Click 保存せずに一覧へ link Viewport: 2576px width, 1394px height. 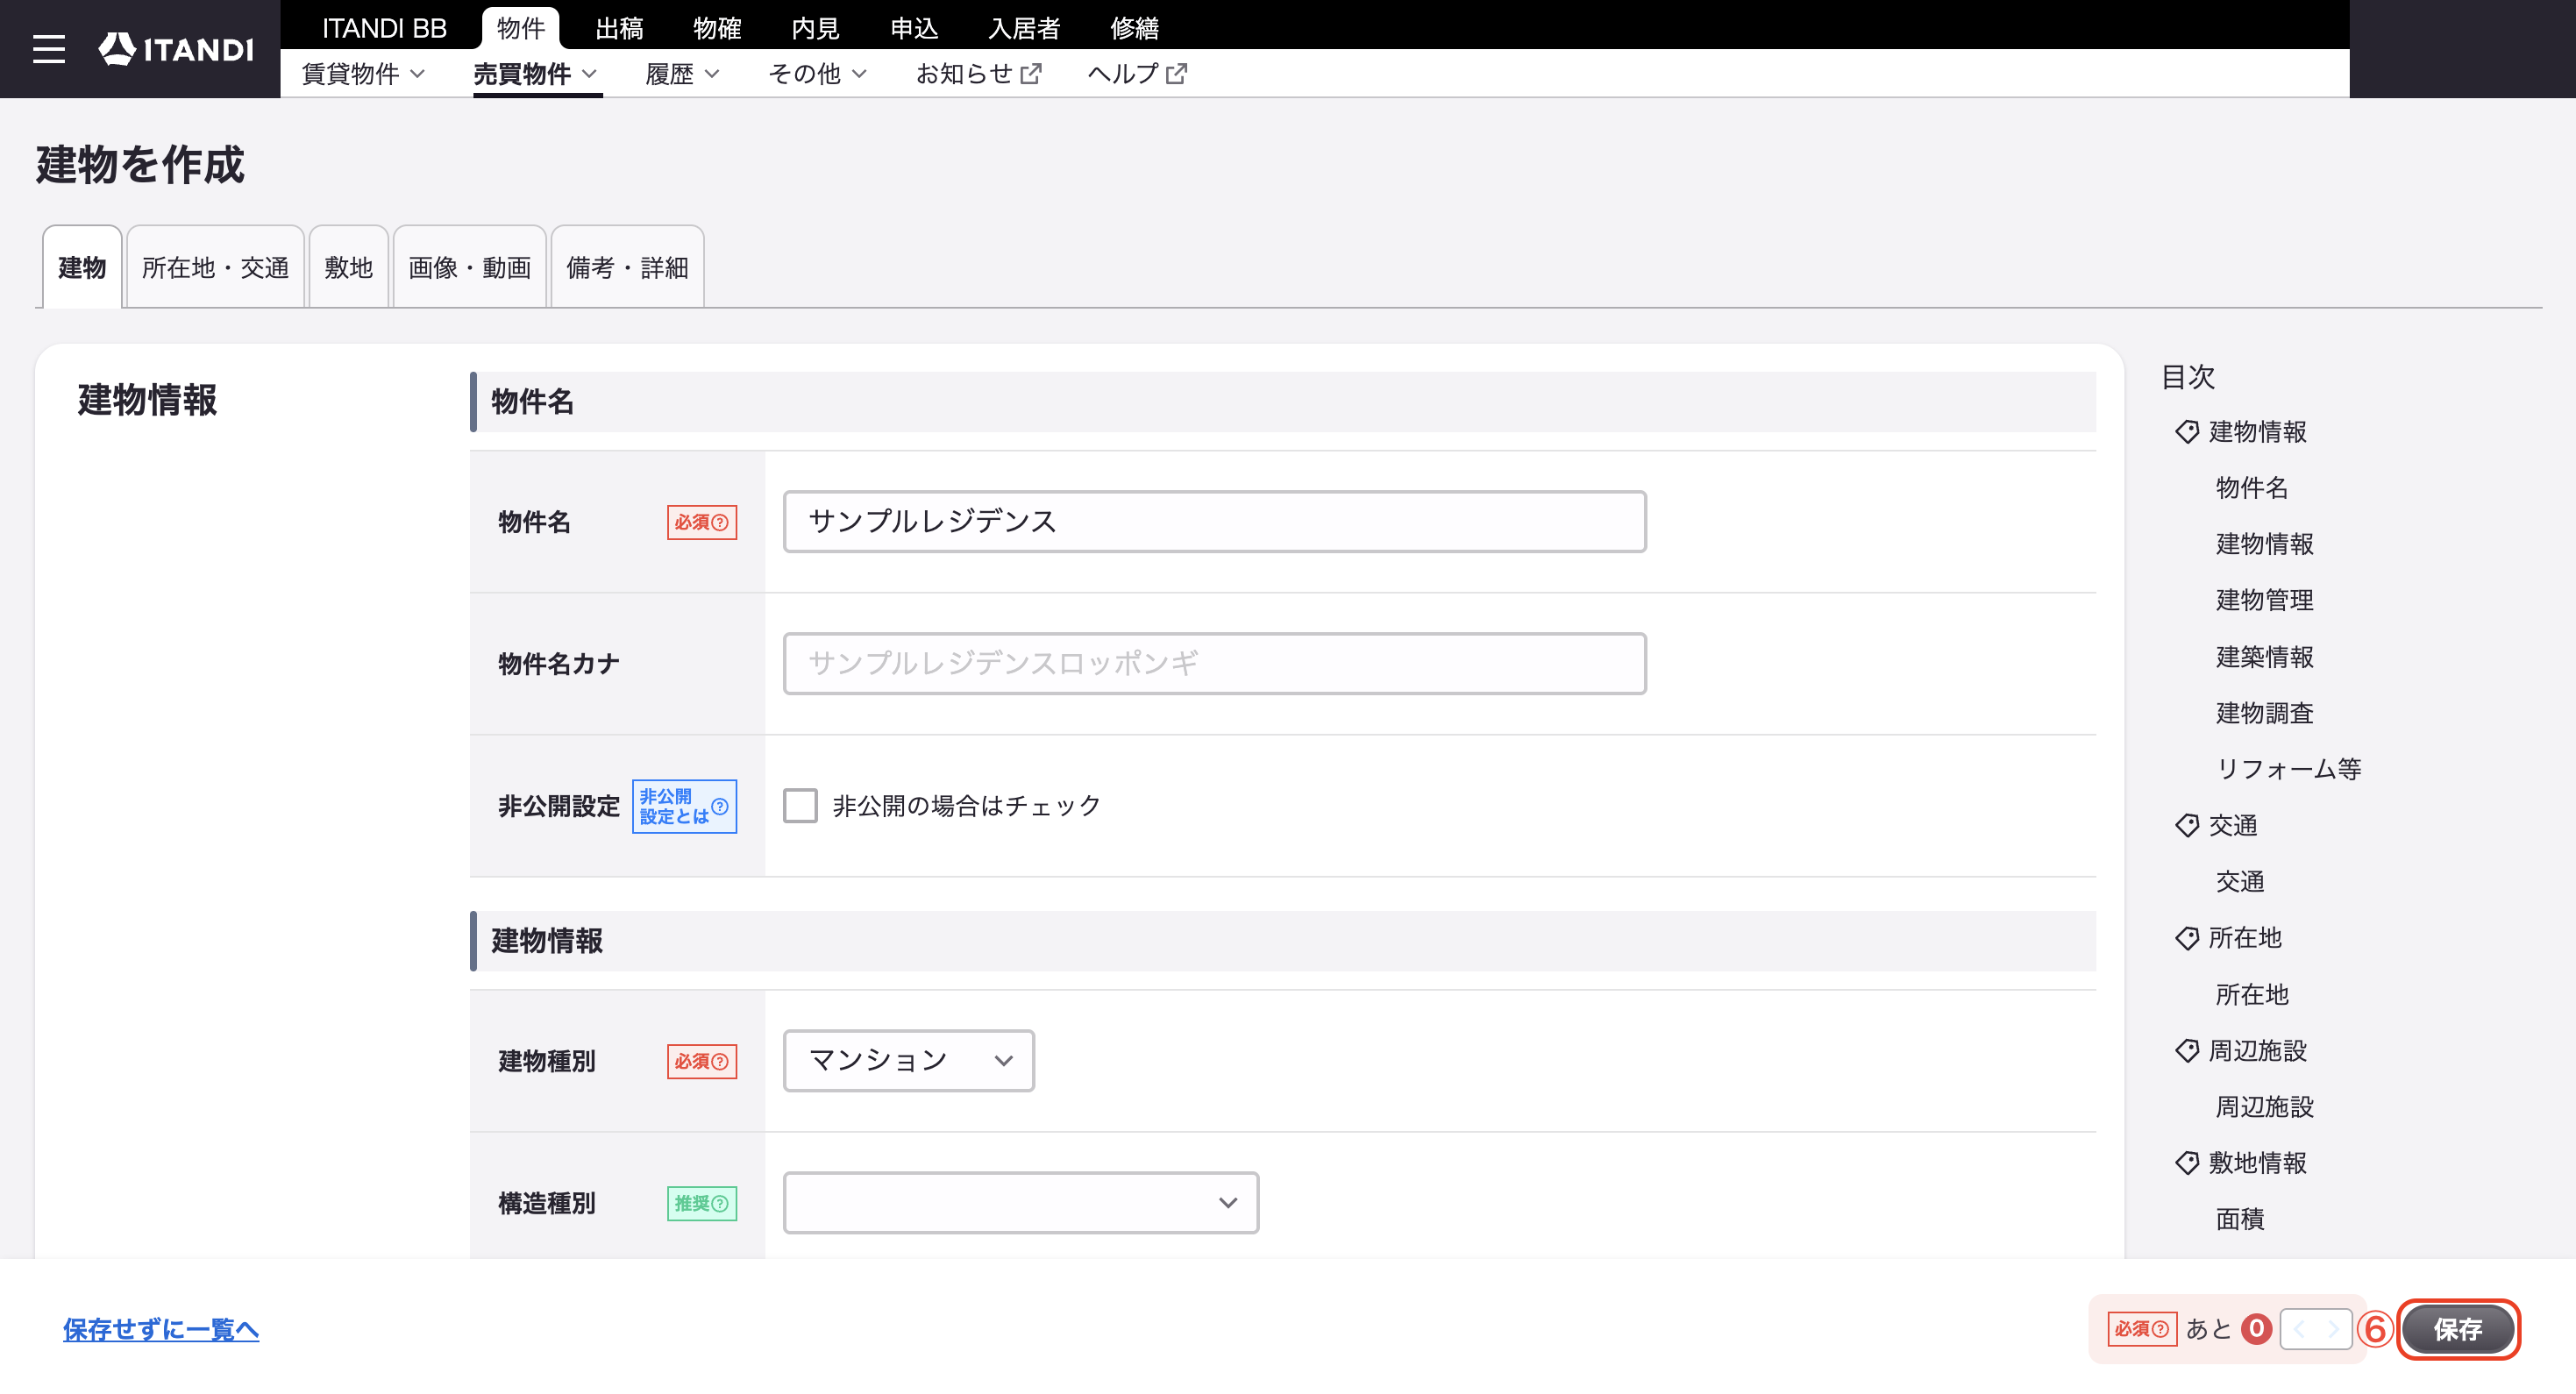161,1329
